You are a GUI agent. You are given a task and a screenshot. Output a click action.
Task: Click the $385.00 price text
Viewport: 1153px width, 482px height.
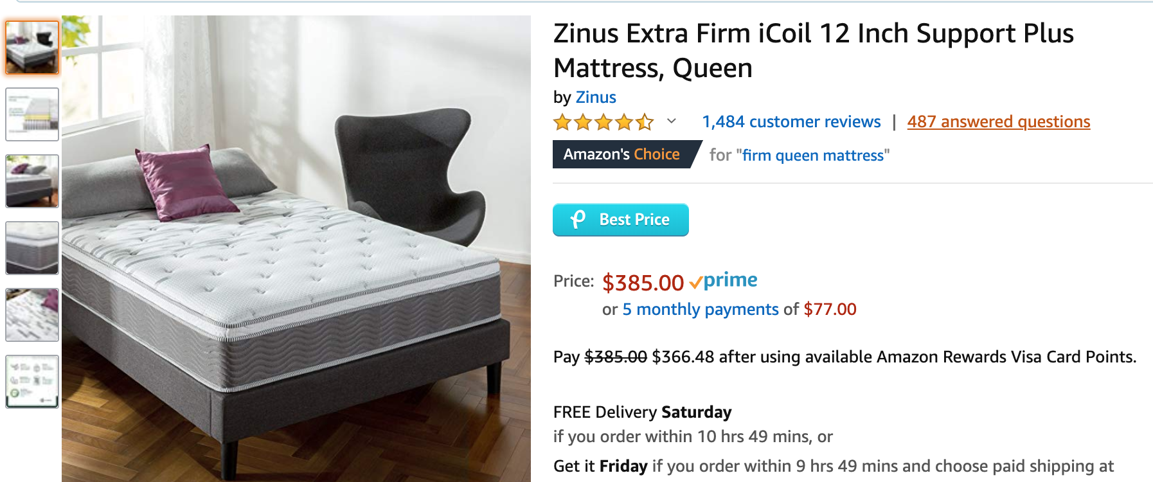tap(643, 283)
